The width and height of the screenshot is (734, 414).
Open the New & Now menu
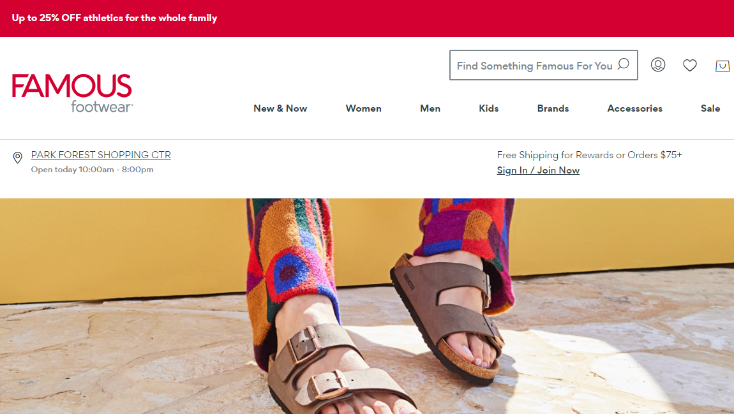coord(280,108)
